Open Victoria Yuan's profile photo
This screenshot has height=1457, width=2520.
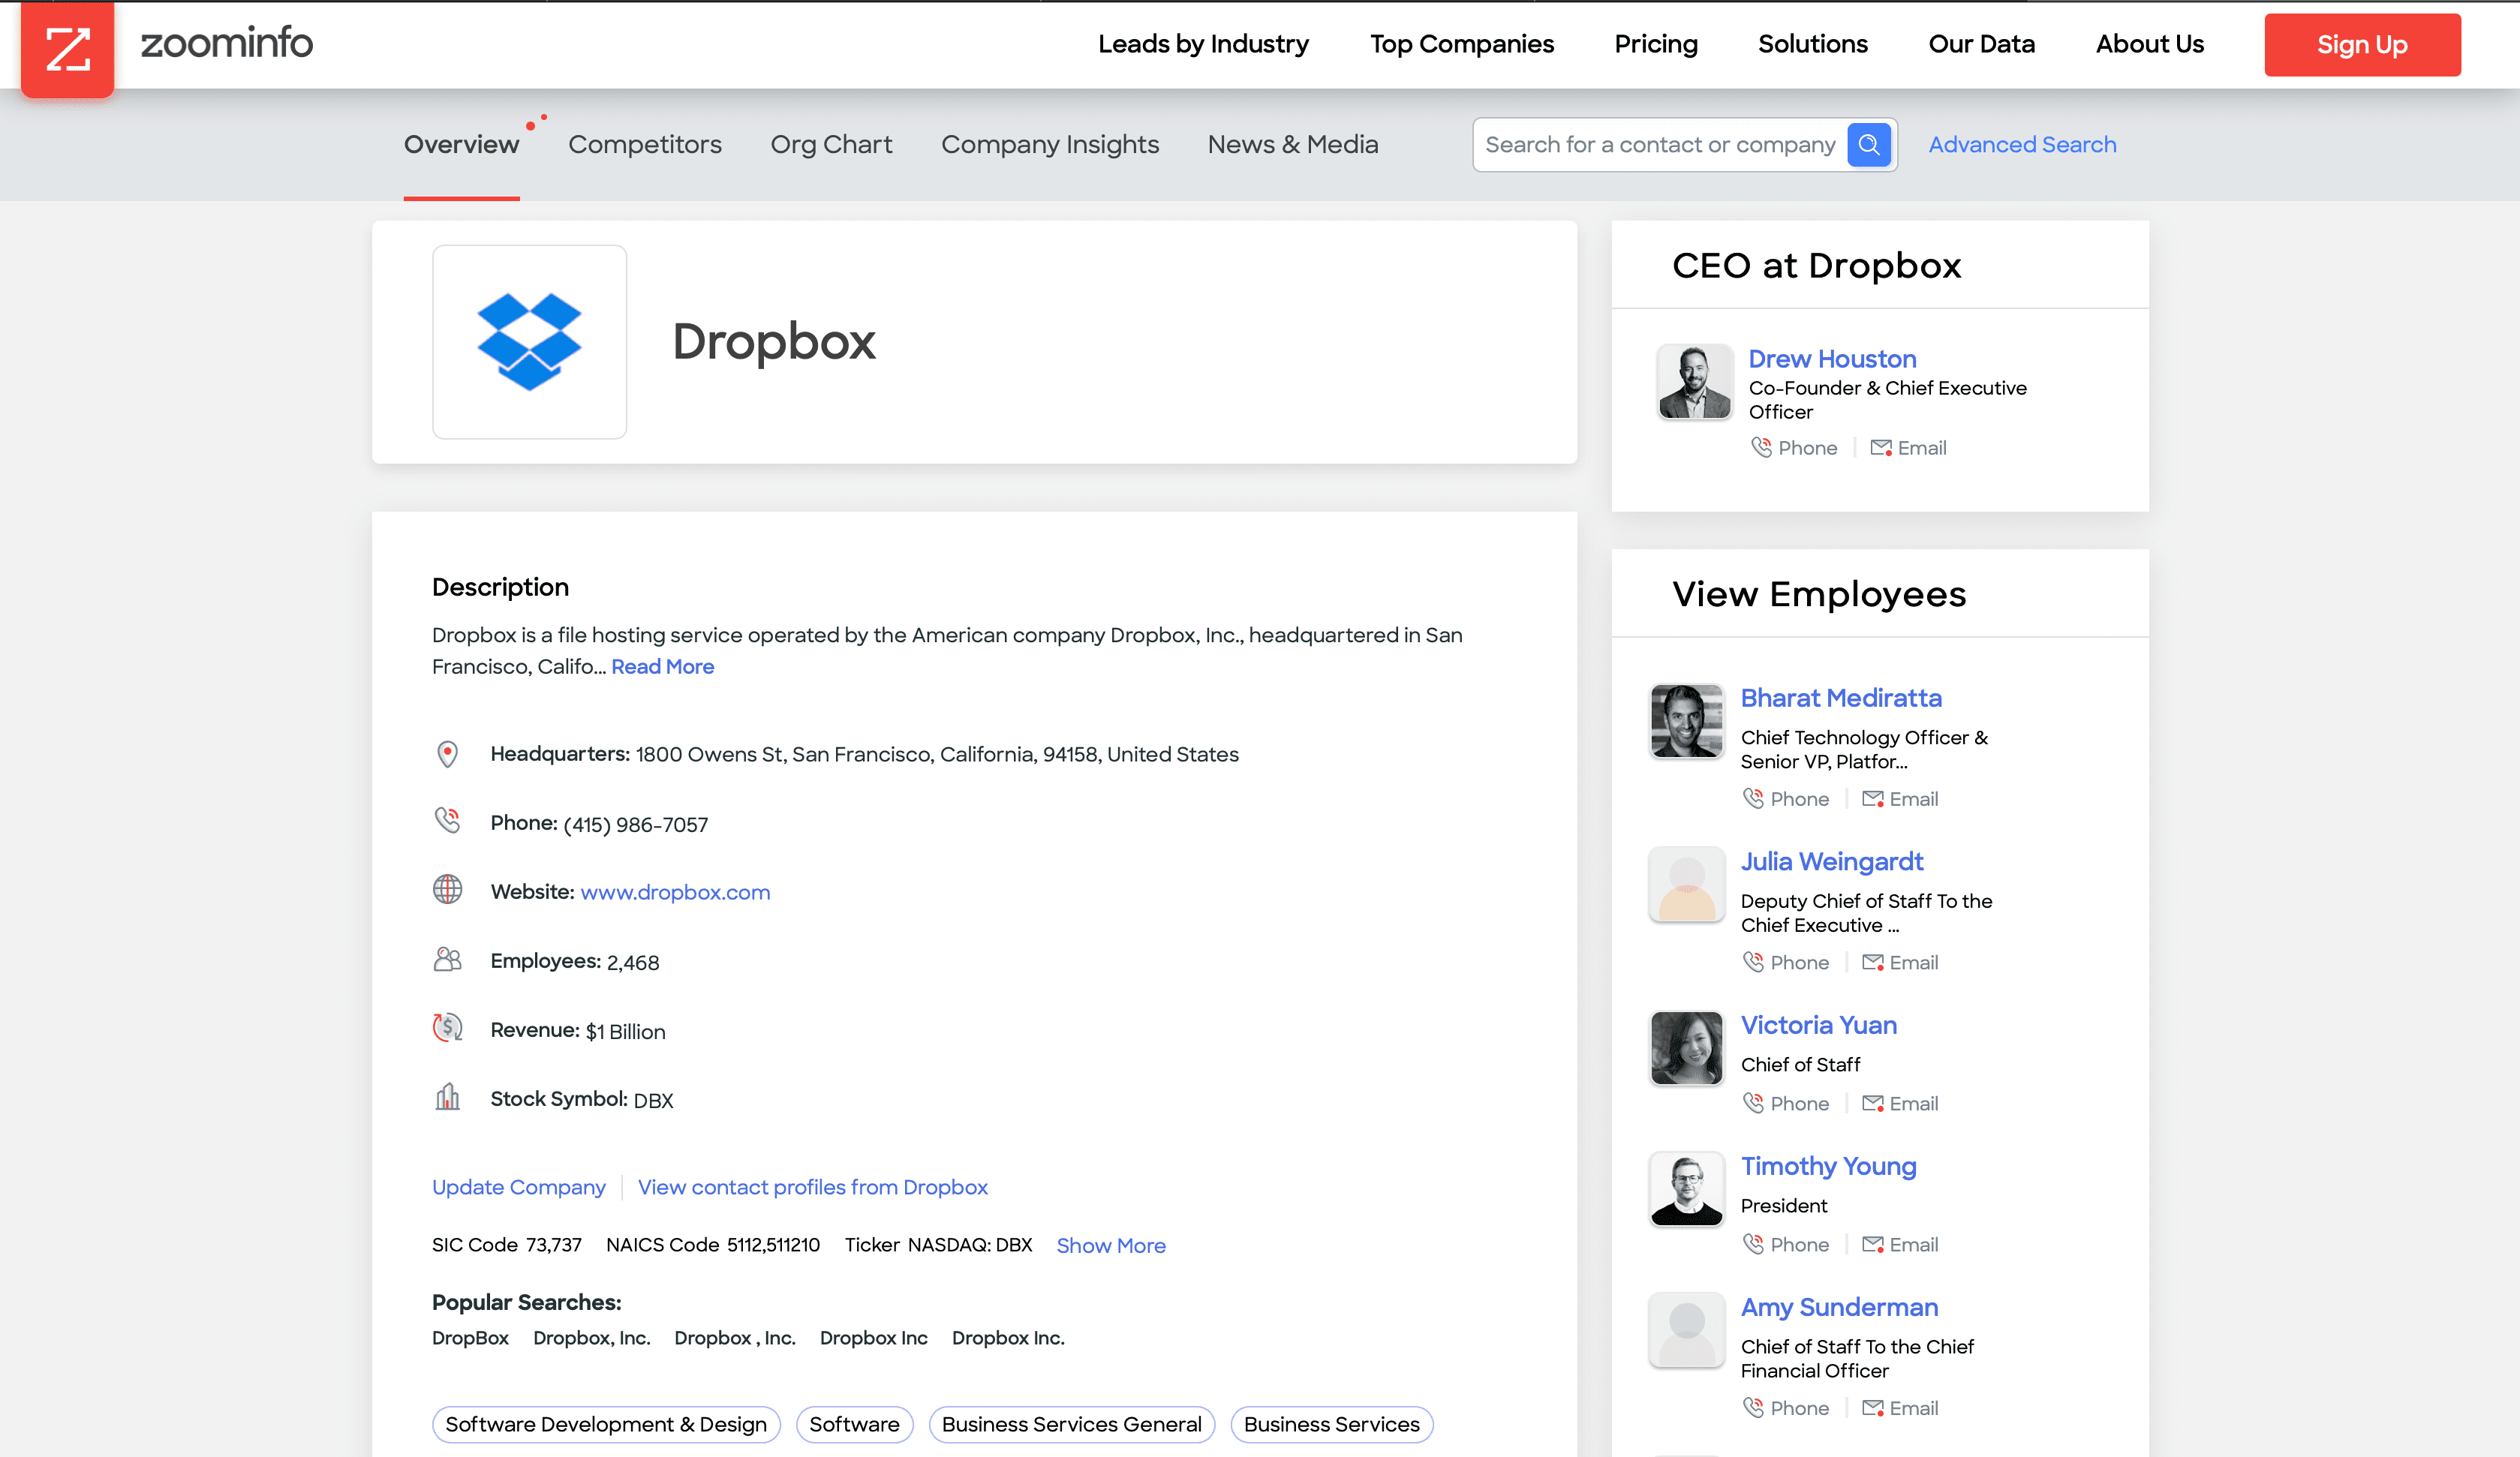(1686, 1048)
